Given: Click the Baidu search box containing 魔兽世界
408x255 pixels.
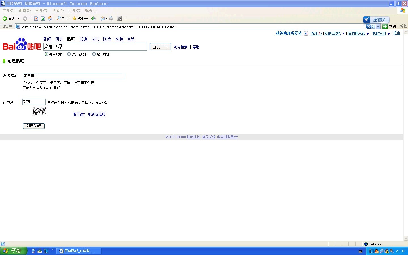Looking at the screenshot, I should coord(95,47).
